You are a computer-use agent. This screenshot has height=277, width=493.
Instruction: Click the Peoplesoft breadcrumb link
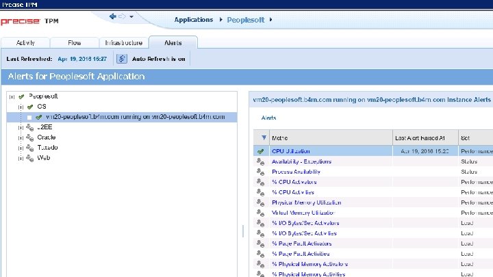[246, 20]
